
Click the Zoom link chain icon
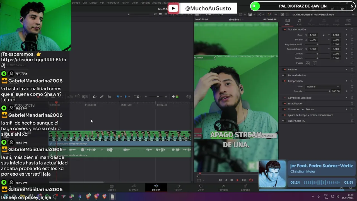pos(324,35)
